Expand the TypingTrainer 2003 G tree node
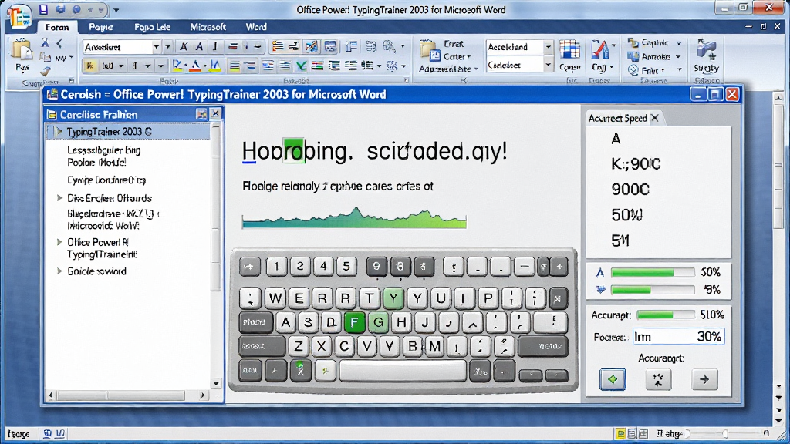 (x=59, y=131)
